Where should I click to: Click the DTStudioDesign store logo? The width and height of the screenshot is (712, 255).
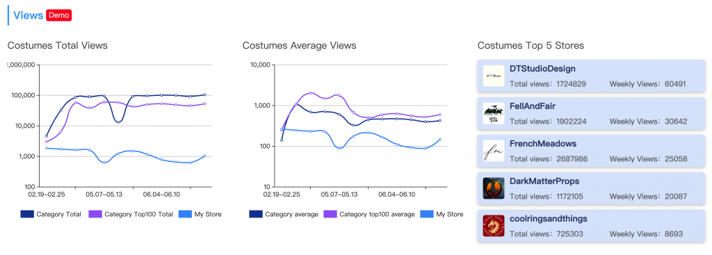pos(494,76)
